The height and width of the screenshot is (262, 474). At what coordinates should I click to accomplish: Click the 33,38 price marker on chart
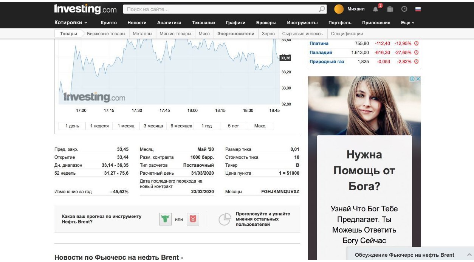pyautogui.click(x=285, y=58)
